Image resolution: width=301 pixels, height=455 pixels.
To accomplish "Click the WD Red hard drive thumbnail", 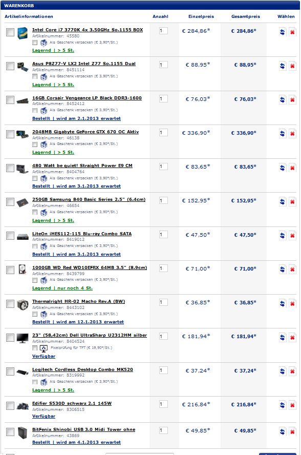I will [x=23, y=269].
